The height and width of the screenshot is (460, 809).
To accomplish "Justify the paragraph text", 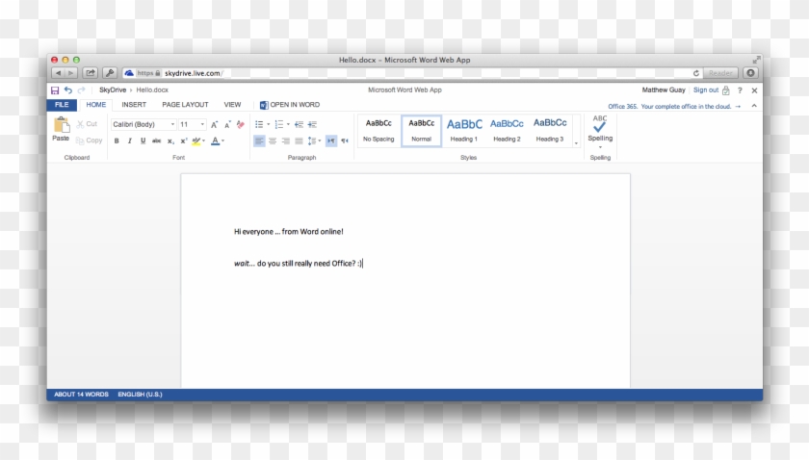I will pos(299,141).
